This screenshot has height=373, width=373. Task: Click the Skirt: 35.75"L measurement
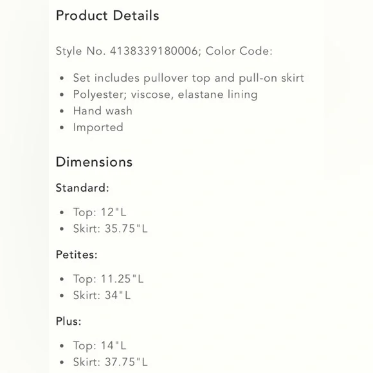tap(110, 228)
